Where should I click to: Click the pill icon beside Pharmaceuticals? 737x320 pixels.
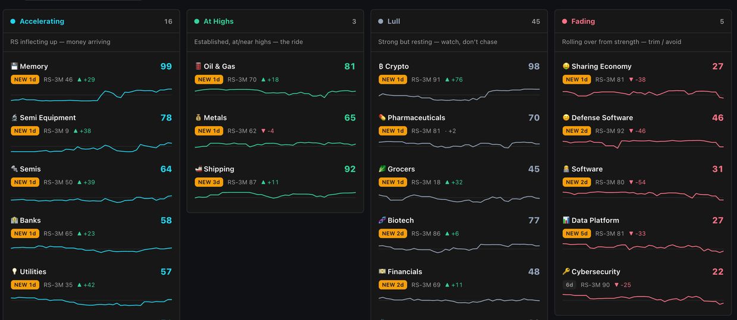(x=382, y=118)
